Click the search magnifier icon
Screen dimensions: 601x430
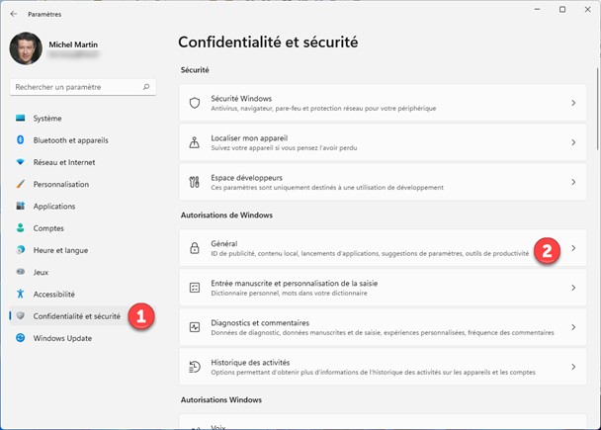[x=146, y=88]
